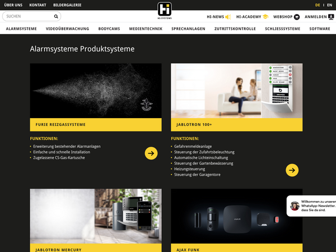Click the Furie spray mist image

(x=96, y=91)
